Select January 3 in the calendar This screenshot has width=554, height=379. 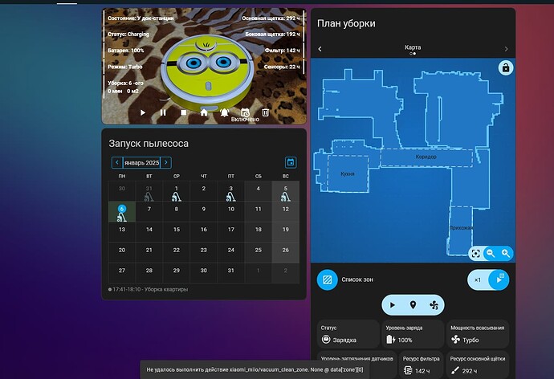[x=230, y=191]
